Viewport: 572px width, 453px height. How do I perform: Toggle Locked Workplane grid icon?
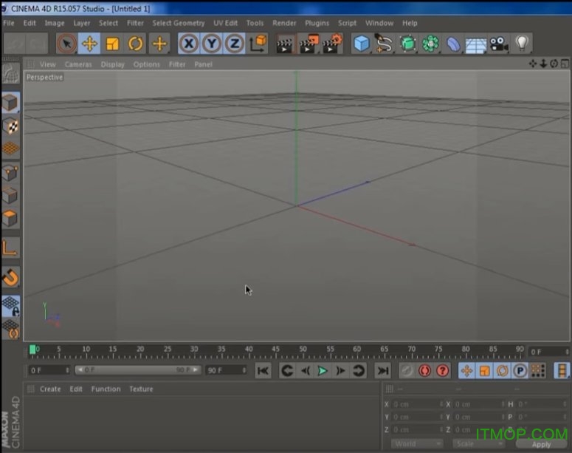coord(11,306)
